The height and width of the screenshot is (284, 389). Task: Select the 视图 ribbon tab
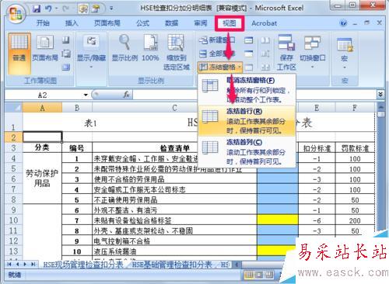(230, 23)
